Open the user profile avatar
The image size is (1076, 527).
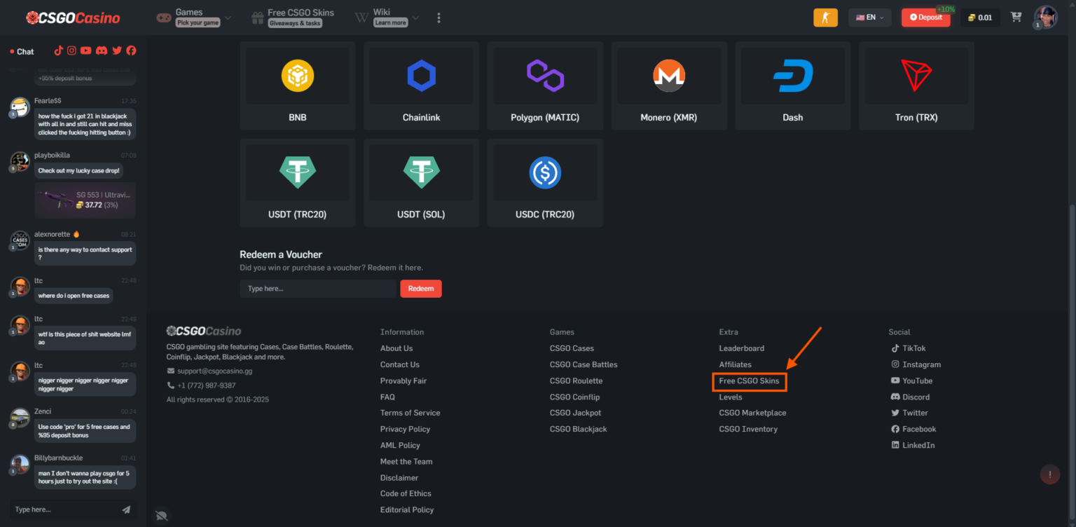click(x=1045, y=18)
